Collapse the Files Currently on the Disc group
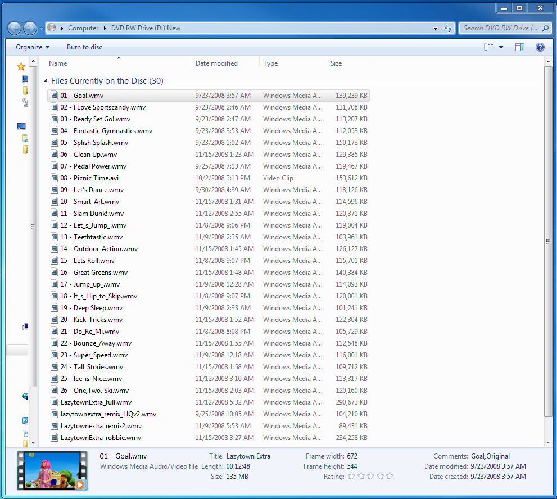 click(x=46, y=81)
